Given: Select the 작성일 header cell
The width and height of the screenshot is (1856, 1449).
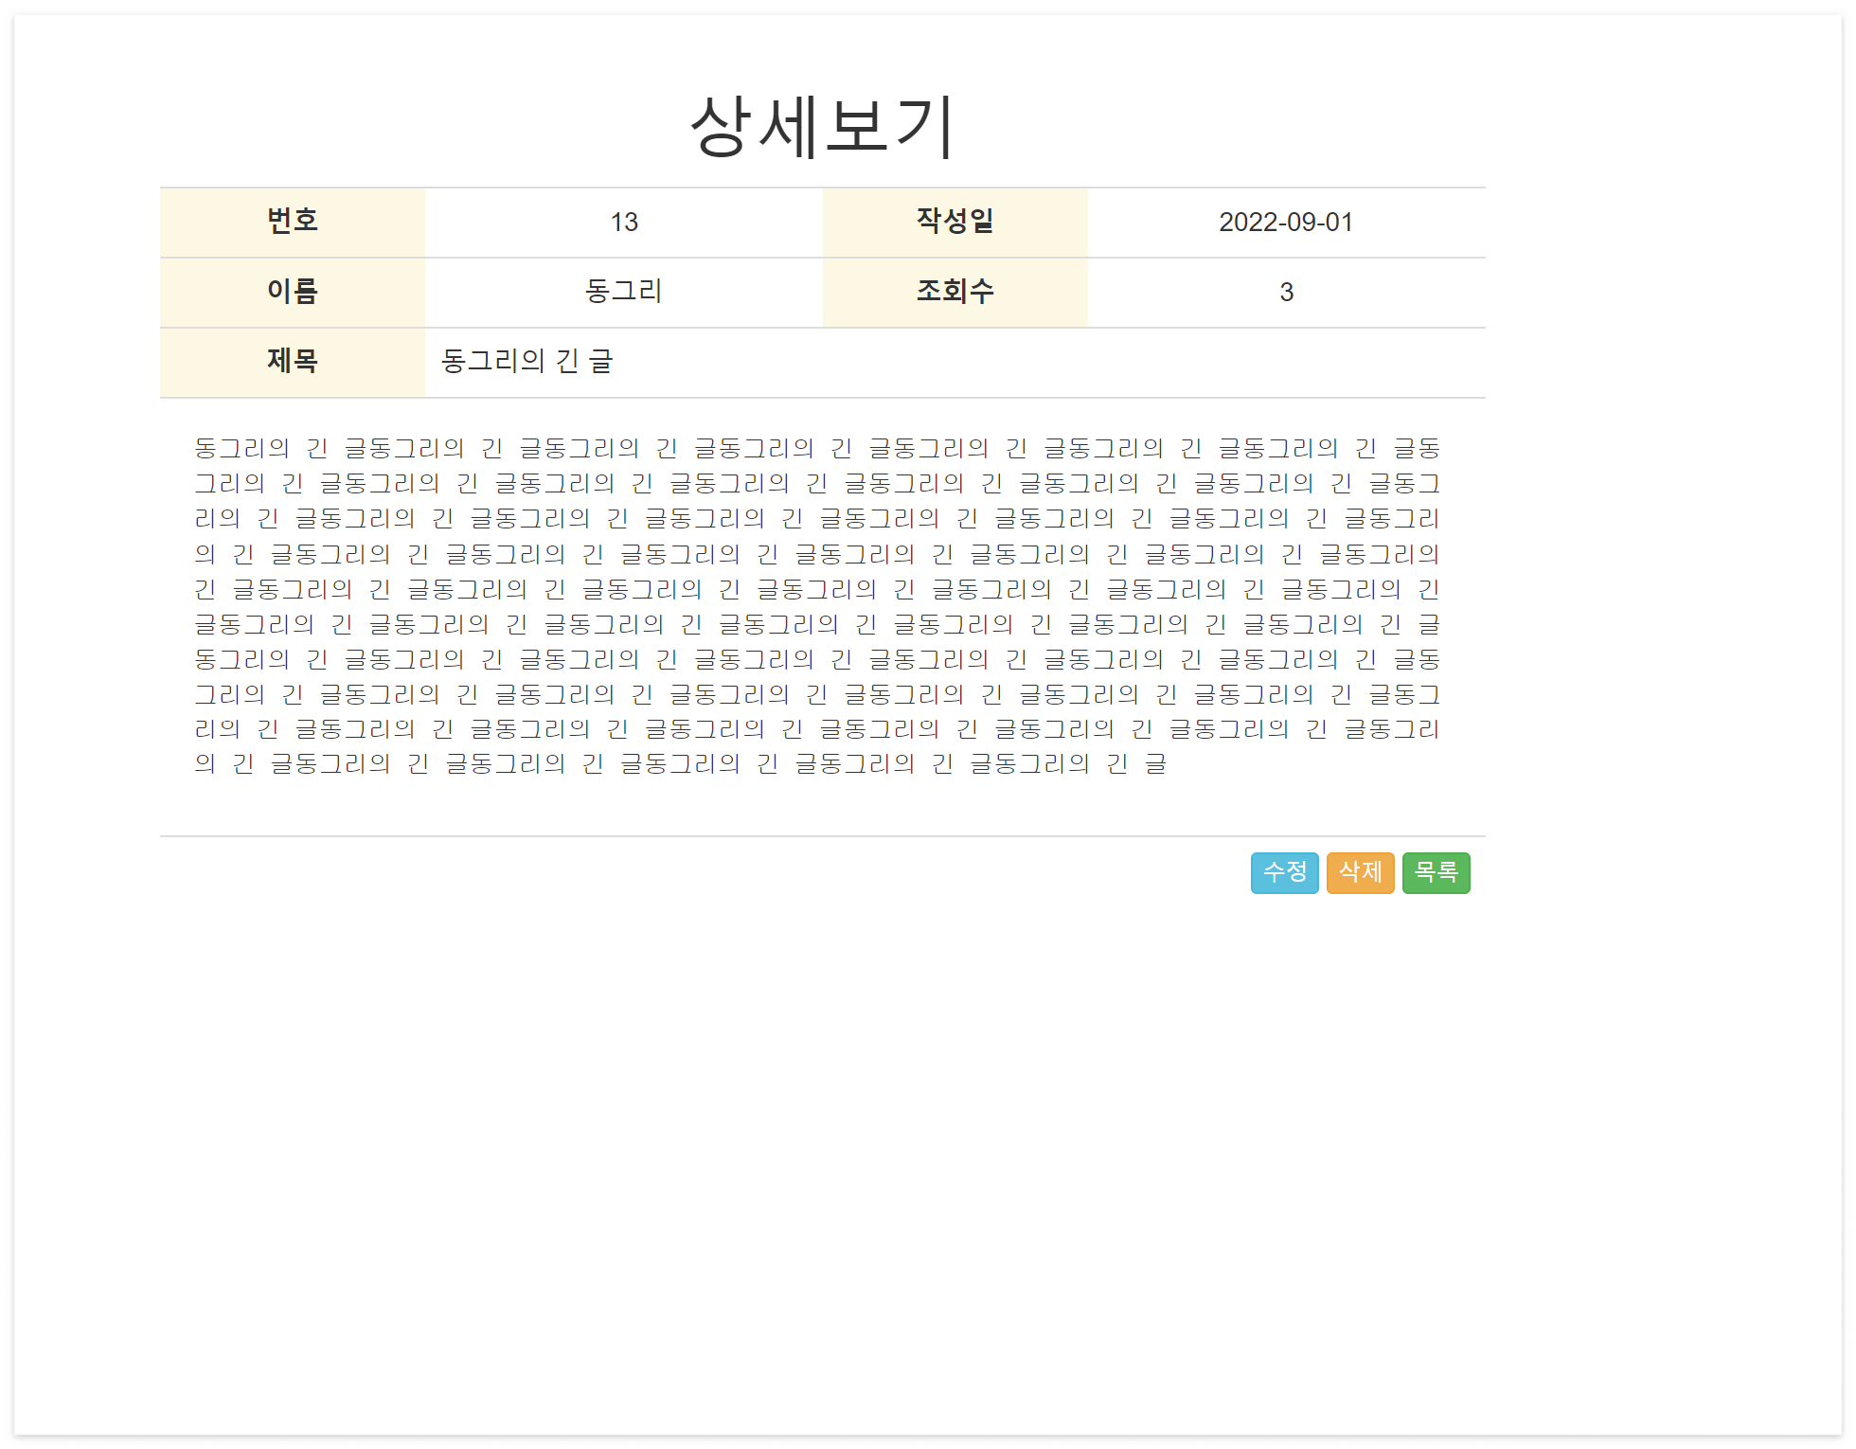Looking at the screenshot, I should pyautogui.click(x=955, y=222).
